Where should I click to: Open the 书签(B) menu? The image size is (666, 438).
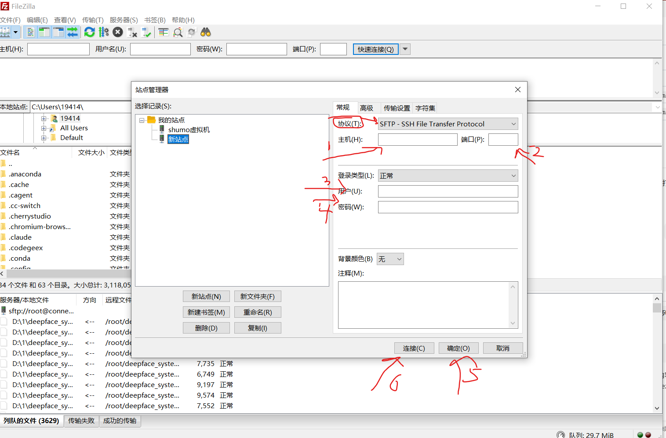click(155, 20)
